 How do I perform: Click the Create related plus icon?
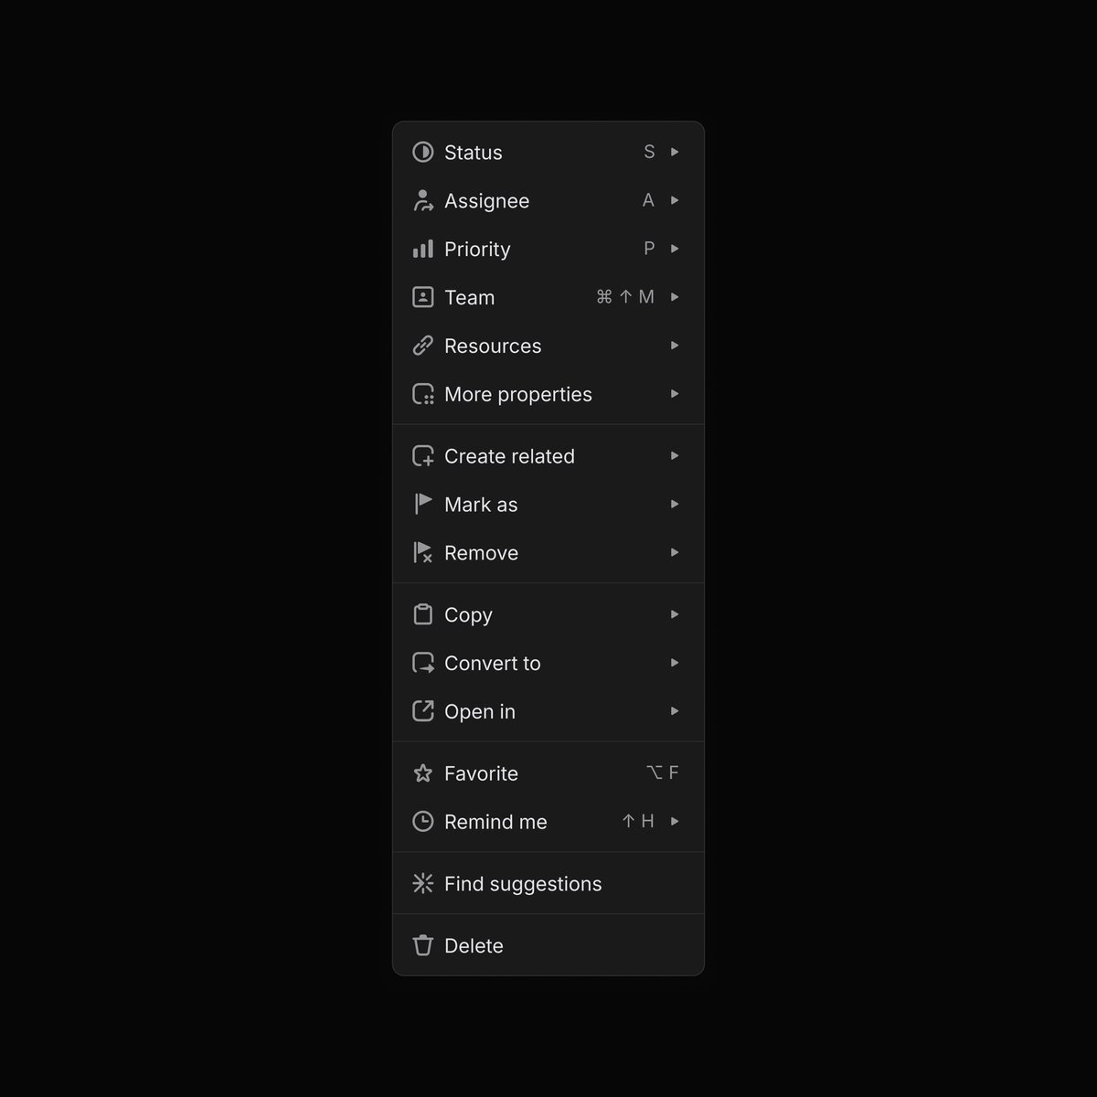pos(422,456)
